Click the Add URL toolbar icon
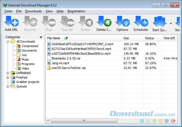Image resolution: width=182 pixels, height=127 pixels. 11,24
